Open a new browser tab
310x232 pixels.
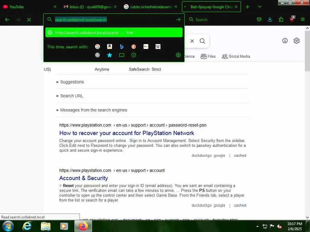click(x=247, y=7)
